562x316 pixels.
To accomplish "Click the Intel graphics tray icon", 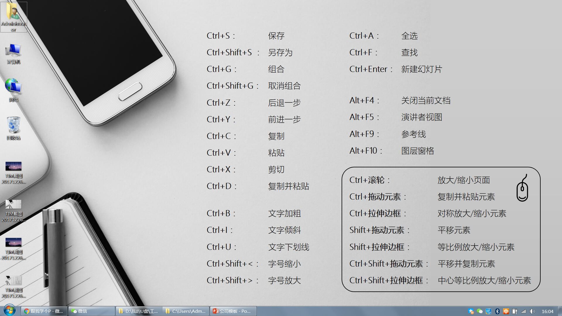I will coord(488,311).
